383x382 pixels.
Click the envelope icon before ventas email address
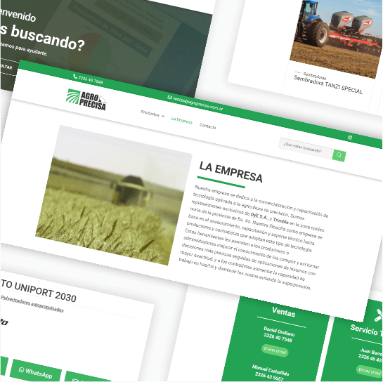169,98
